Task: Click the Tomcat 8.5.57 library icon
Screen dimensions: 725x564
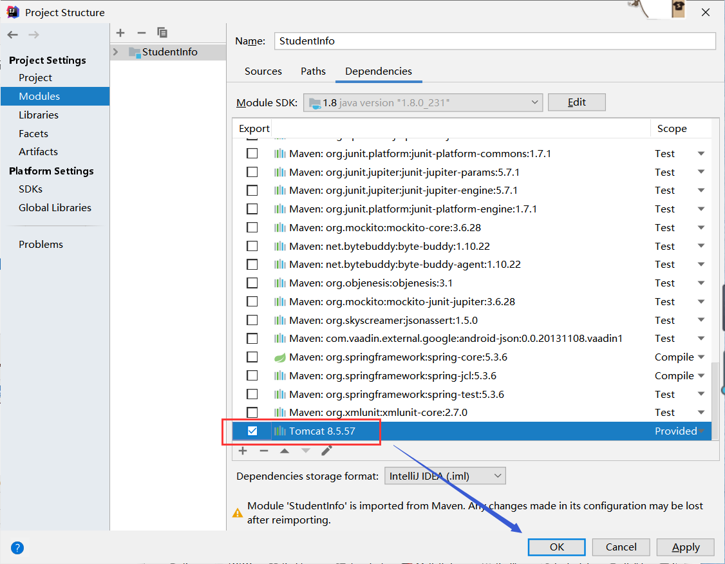Action: (279, 431)
